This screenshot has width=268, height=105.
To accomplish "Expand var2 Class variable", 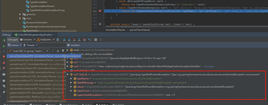I will point(68,66).
